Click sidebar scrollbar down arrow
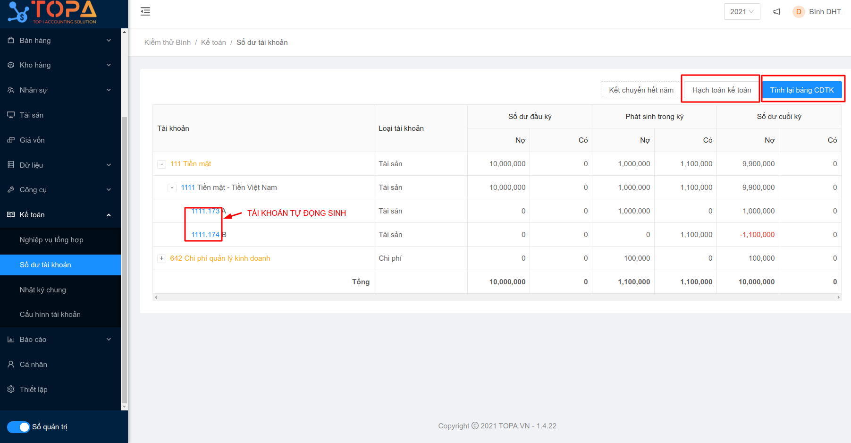 click(x=124, y=407)
